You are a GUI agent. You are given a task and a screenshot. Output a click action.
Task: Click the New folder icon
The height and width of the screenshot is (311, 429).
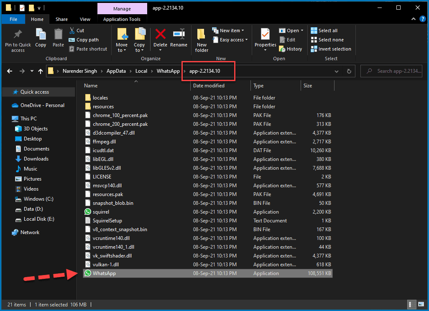[x=202, y=34]
